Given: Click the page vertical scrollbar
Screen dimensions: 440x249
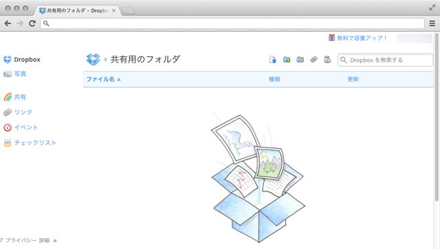Looking at the screenshot, I should click(437, 117).
